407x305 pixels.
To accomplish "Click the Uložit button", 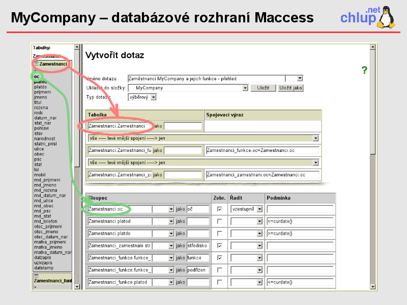I will (x=263, y=88).
